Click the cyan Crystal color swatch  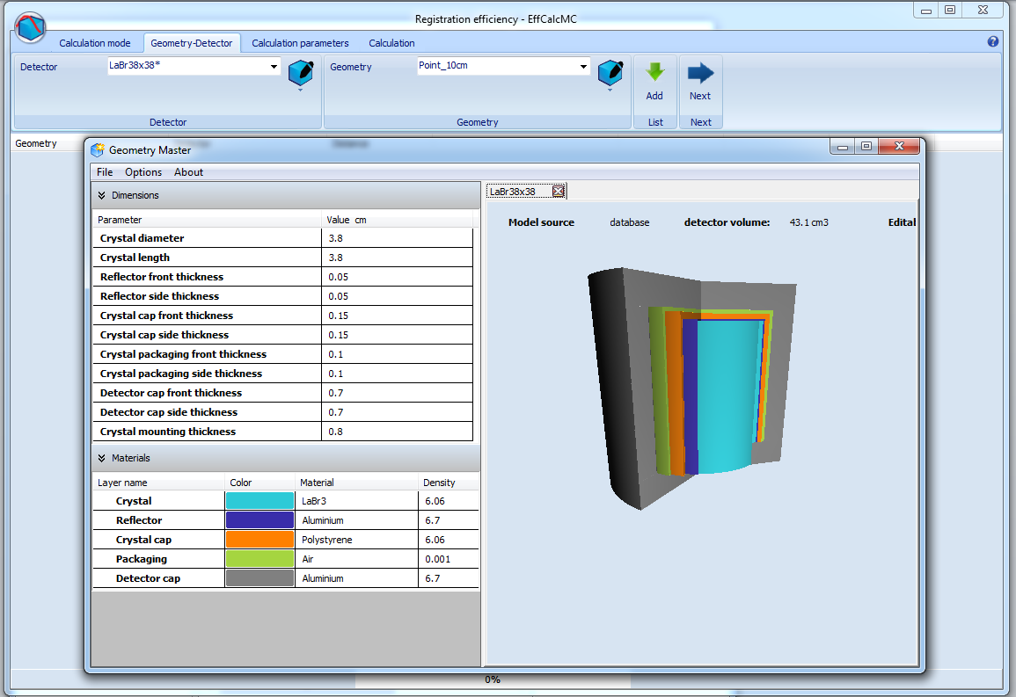point(259,501)
